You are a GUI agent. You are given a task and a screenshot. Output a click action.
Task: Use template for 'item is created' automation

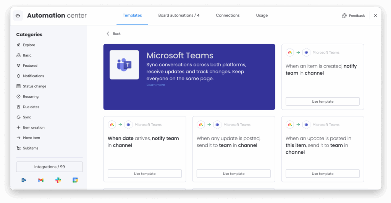(322, 101)
